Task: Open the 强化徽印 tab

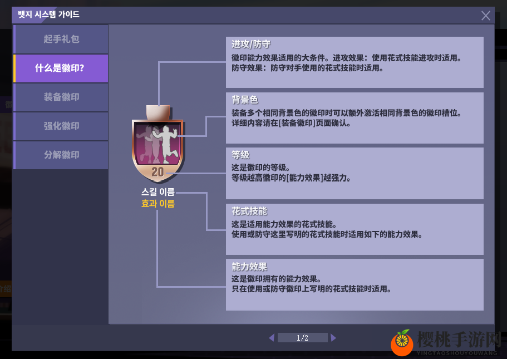Action: click(61, 126)
